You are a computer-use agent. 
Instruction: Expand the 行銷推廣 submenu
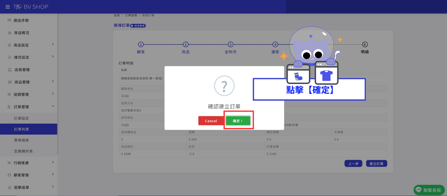pyautogui.click(x=53, y=162)
